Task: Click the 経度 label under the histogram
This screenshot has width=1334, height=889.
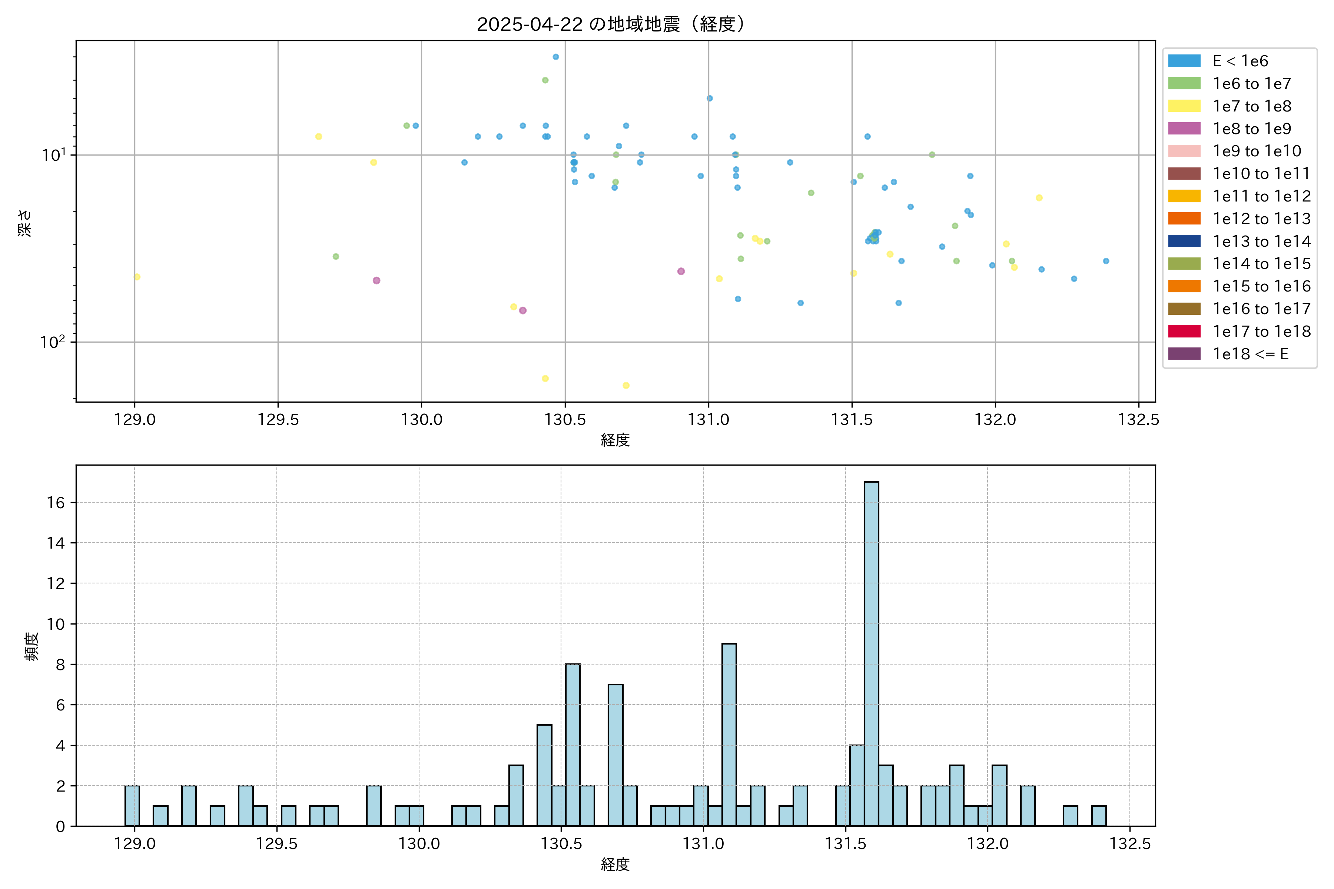Action: (x=615, y=864)
